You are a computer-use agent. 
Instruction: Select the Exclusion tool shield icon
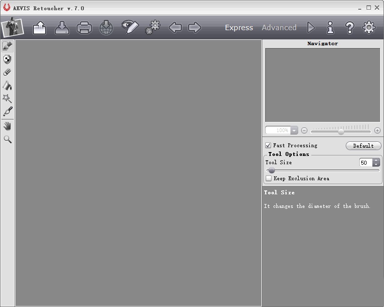(7, 59)
